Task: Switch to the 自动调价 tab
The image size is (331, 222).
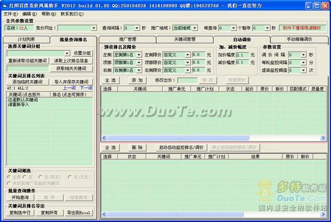Action: (242, 40)
